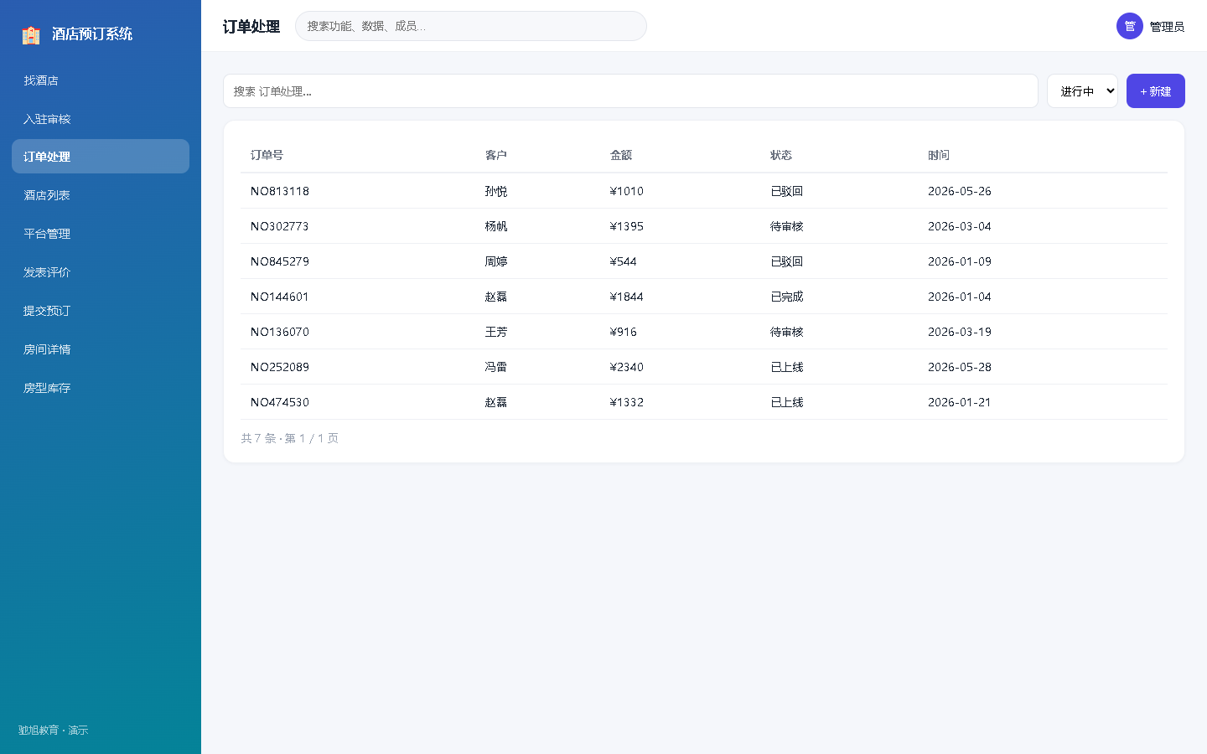
Task: Select 订单处理 in the sidebar
Action: point(101,157)
